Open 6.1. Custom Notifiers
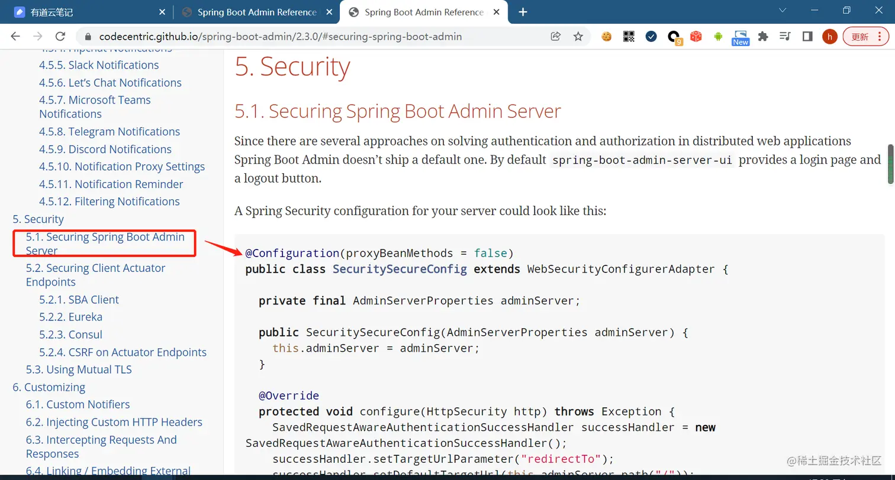The width and height of the screenshot is (895, 480). tap(78, 404)
